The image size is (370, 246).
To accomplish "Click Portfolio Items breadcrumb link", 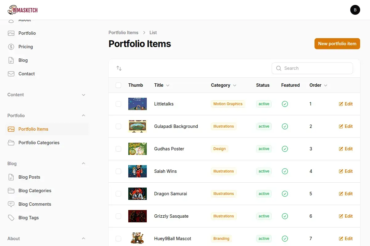I will [123, 33].
